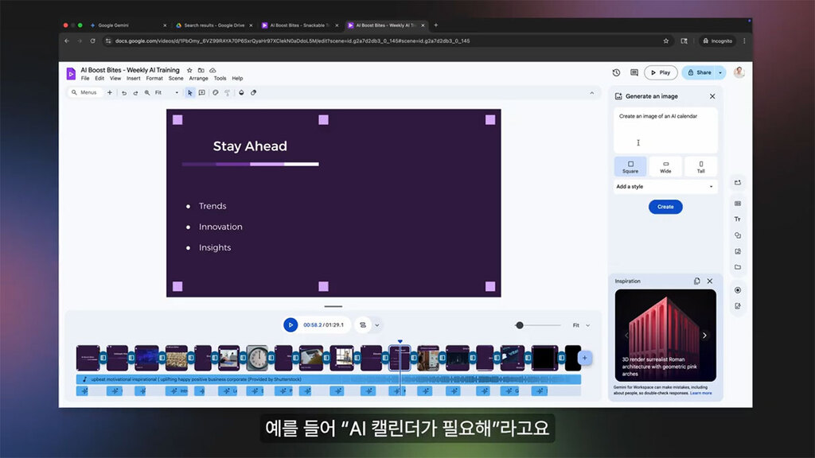Open the Format menu
This screenshot has width=815, height=458.
pyautogui.click(x=154, y=79)
